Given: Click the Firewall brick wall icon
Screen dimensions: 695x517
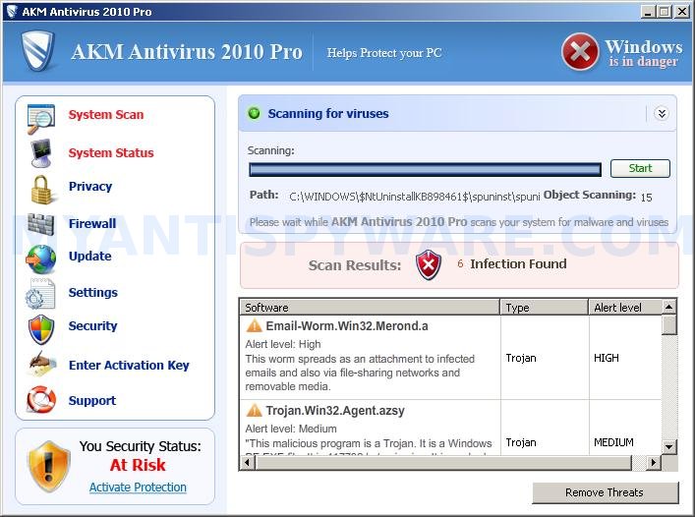Looking at the screenshot, I should pyautogui.click(x=40, y=224).
